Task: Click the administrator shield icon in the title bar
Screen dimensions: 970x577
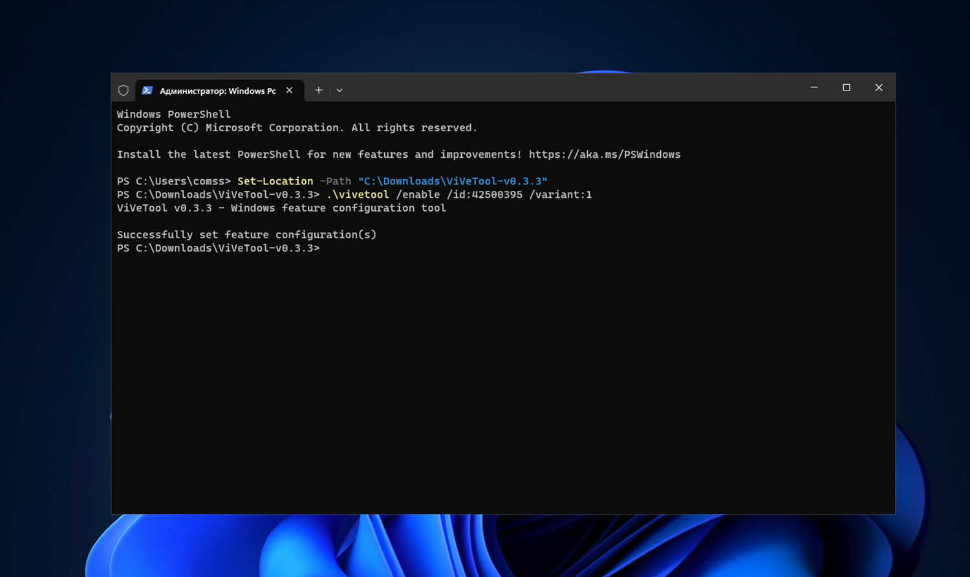Action: coord(124,91)
